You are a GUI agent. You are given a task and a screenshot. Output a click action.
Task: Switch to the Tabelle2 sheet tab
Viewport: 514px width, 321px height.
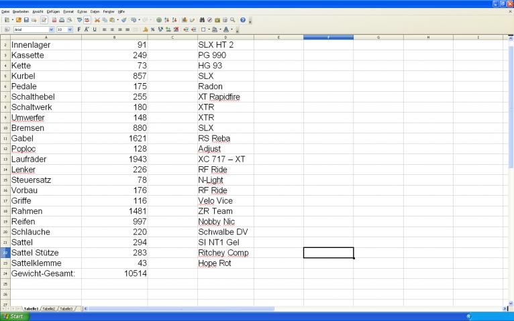[x=49, y=308]
